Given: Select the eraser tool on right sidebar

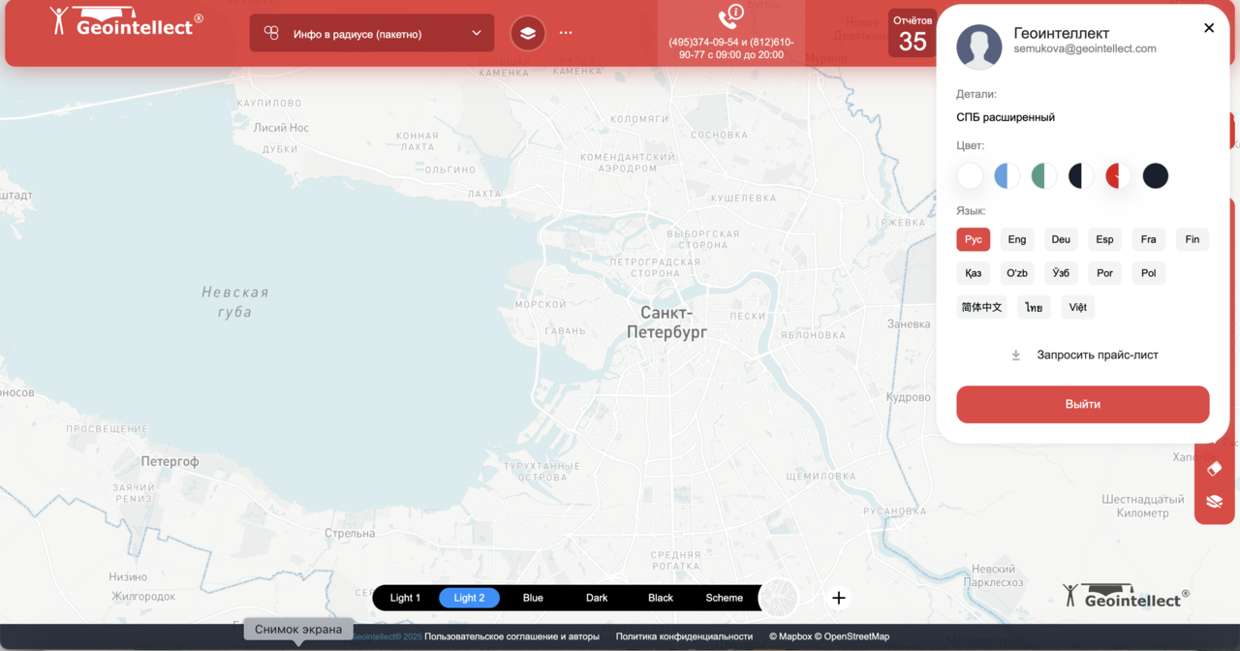Looking at the screenshot, I should (x=1215, y=469).
